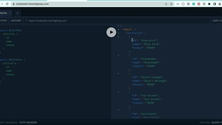Open the dark clock extension icon
Viewport: 222px width, 125px height.
[188, 4]
